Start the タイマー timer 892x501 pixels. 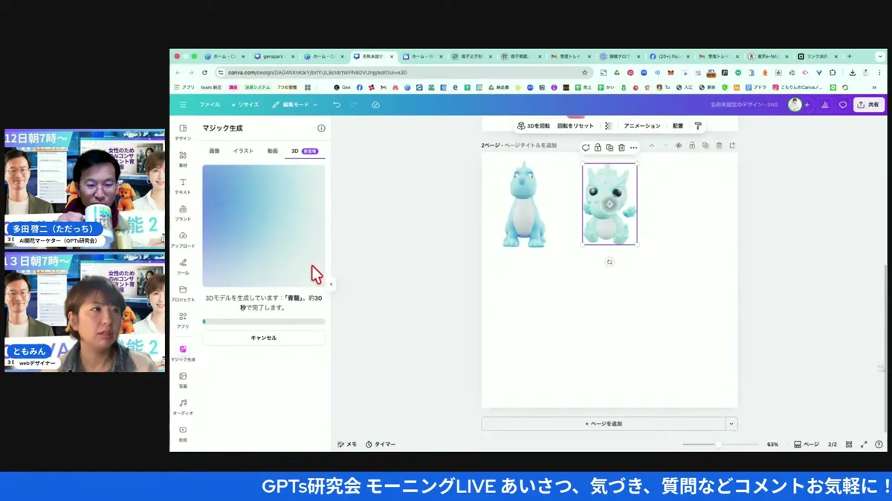pyautogui.click(x=380, y=445)
